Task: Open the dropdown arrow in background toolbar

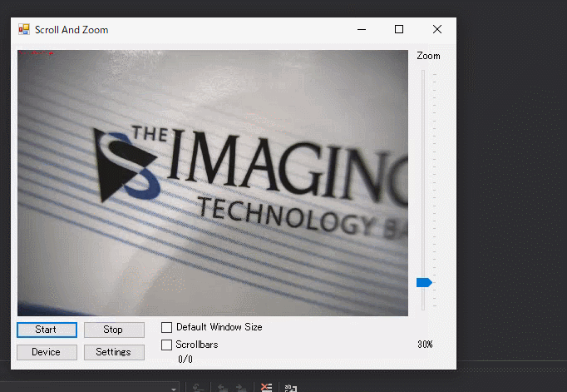Action: click(174, 390)
